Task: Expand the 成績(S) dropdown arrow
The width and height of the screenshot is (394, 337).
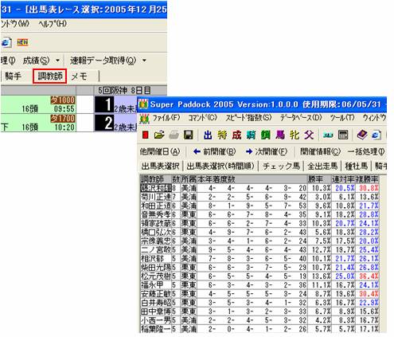Action: click(57, 61)
